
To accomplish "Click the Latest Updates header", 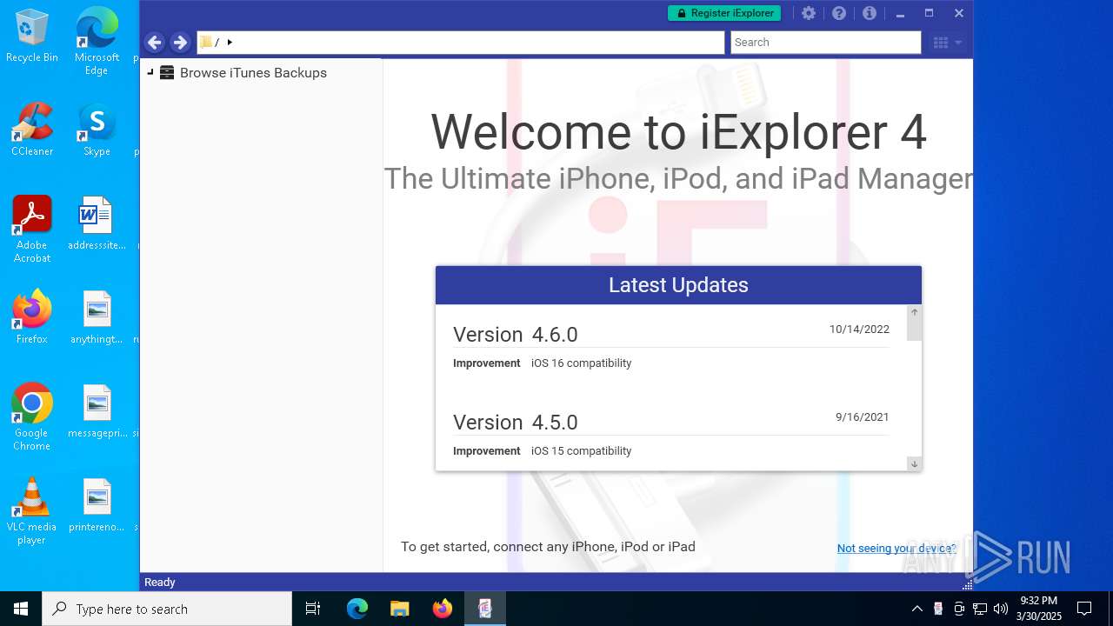I will [x=678, y=285].
